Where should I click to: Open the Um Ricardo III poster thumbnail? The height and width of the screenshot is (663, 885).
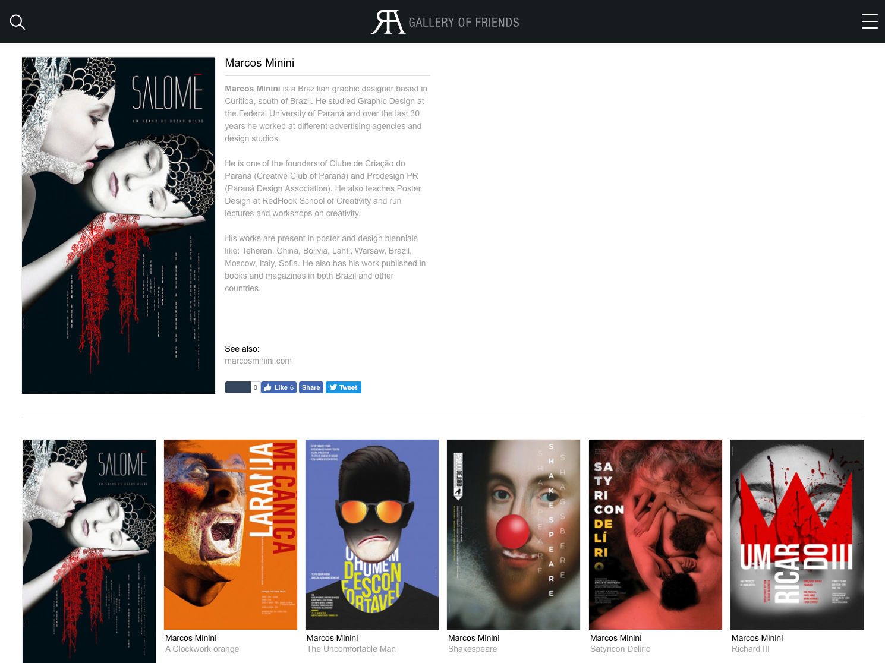point(797,535)
